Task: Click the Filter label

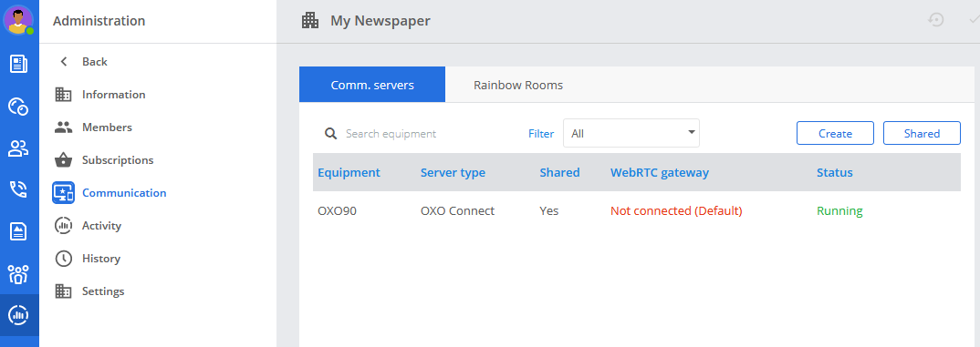Action: 541,134
